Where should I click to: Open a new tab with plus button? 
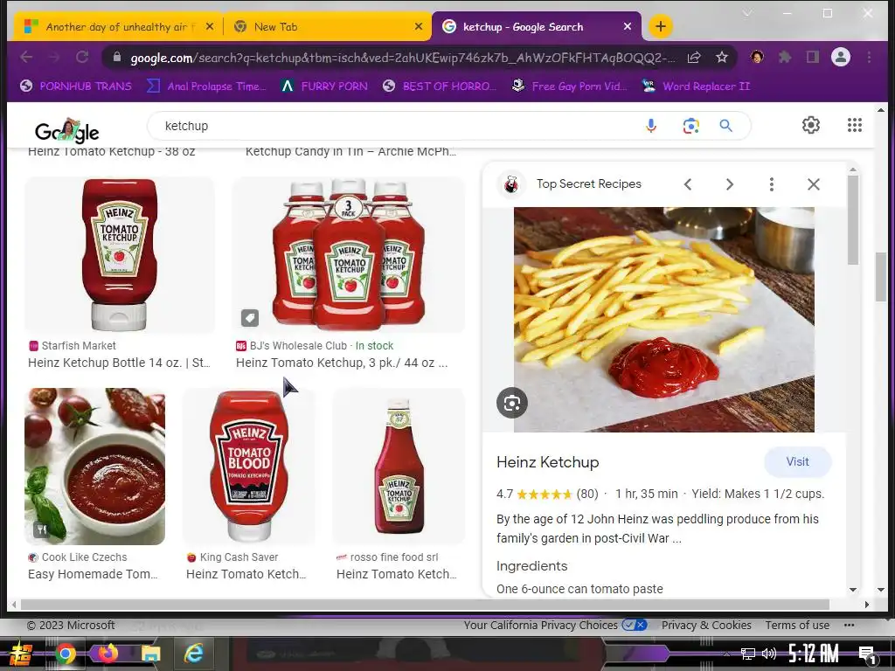click(x=661, y=26)
